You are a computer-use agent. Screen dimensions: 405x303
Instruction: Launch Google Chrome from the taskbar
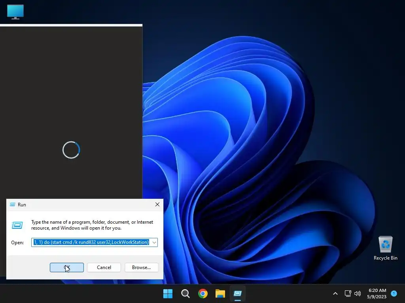pos(203,294)
